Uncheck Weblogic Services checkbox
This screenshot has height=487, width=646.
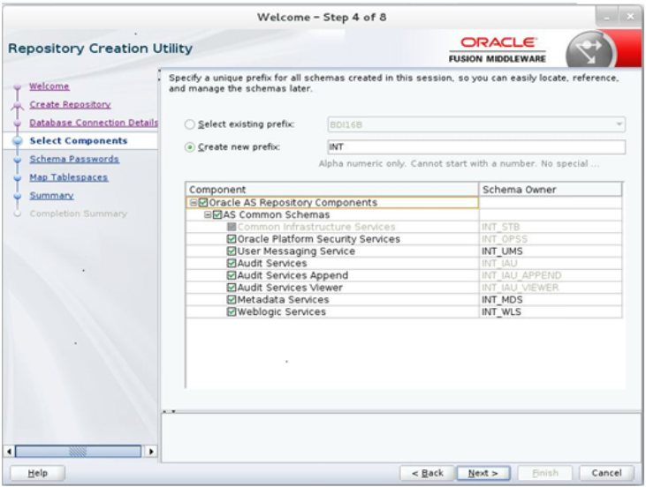(232, 311)
